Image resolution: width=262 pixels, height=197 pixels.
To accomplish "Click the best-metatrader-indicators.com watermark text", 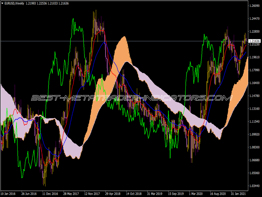I will click(x=132, y=98).
